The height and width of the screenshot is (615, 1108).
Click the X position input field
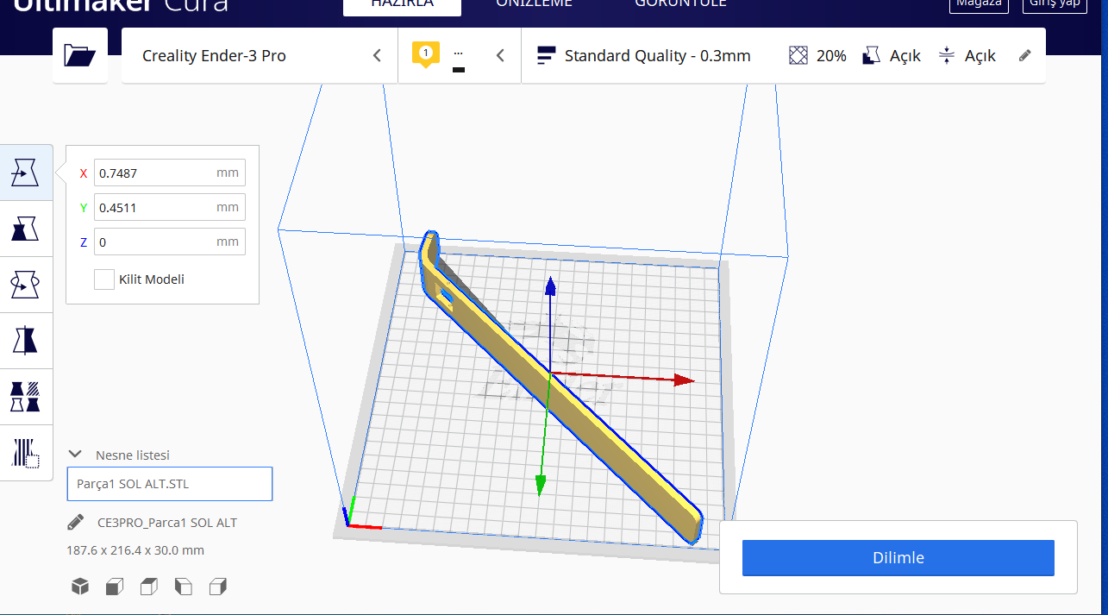point(170,173)
